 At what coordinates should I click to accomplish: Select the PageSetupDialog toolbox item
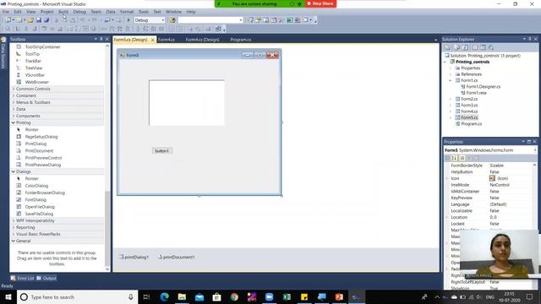[41, 137]
